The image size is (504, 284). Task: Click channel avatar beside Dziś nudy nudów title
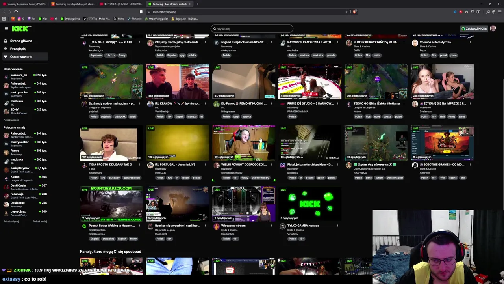[x=84, y=104]
